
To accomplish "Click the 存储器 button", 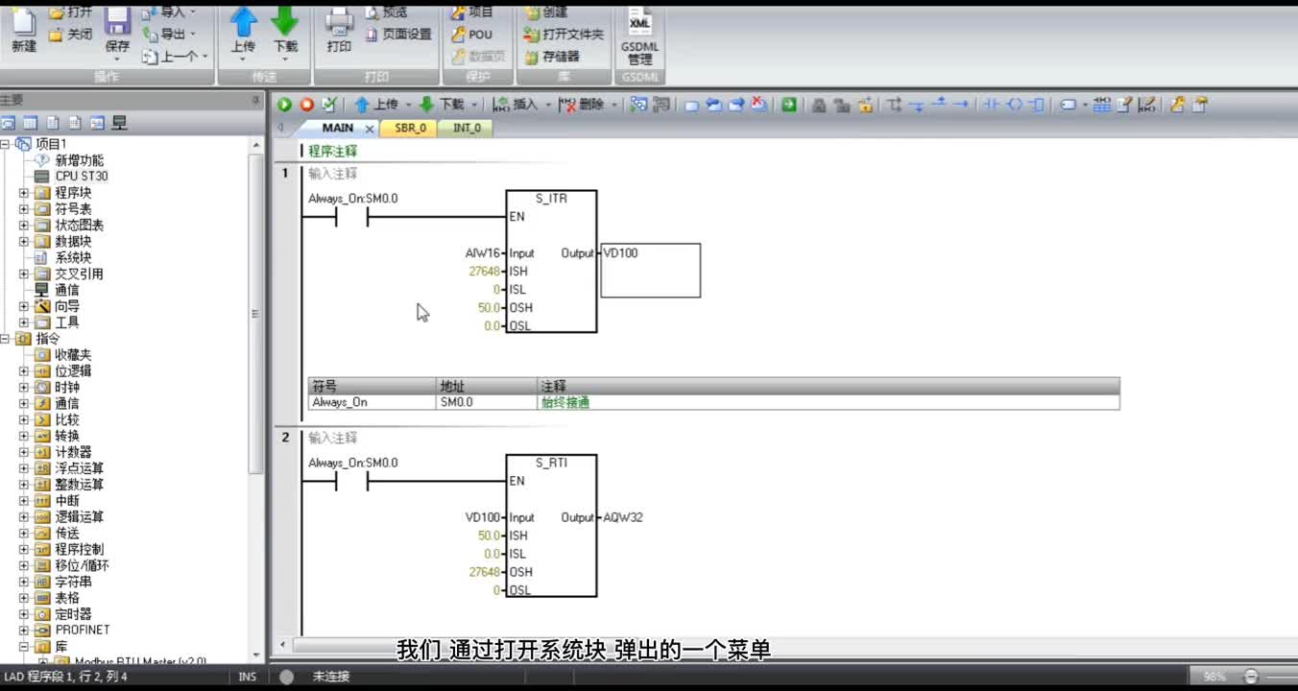I will pos(552,57).
